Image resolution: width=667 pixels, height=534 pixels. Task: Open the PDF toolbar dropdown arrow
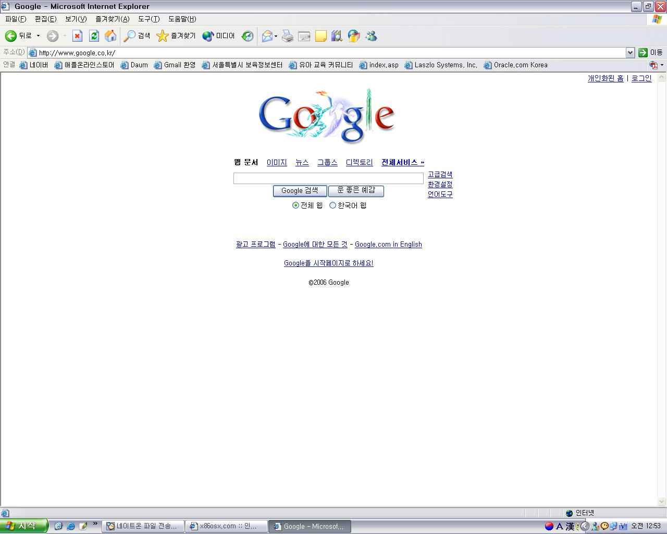tap(662, 65)
